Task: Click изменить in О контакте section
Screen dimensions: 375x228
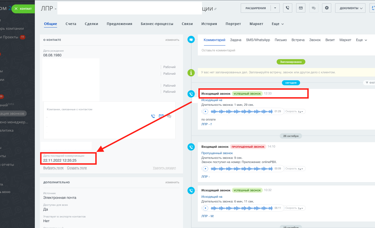Action: coord(172,40)
